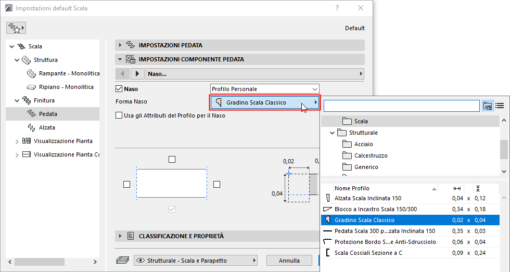Click the previous page arrow beside Naso

click(122, 74)
